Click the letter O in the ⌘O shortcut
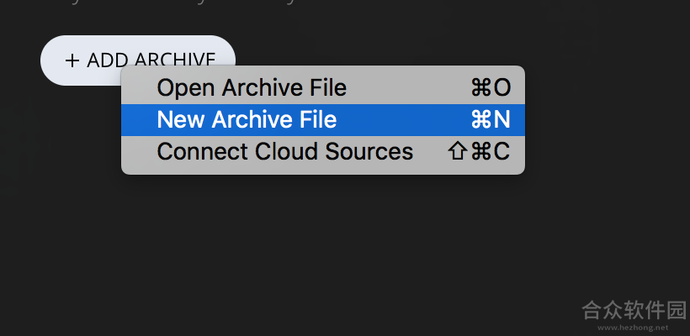Viewport: 690px width, 336px height. point(502,88)
